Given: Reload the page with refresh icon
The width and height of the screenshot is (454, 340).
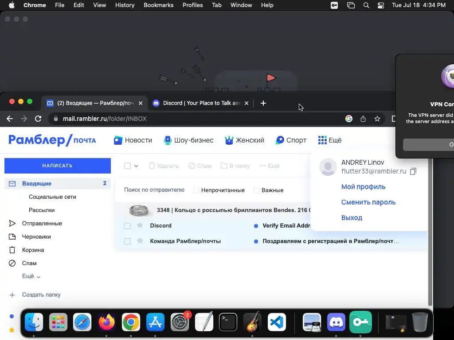Looking at the screenshot, I should coord(38,119).
